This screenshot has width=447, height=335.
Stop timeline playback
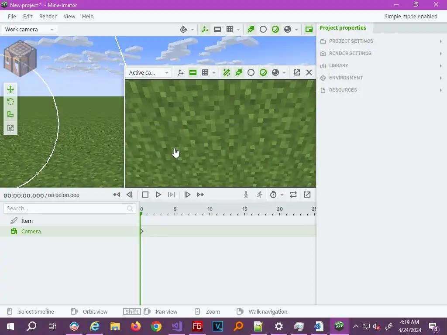[145, 195]
